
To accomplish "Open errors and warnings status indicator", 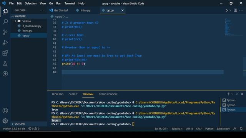I will [x=34, y=129].
